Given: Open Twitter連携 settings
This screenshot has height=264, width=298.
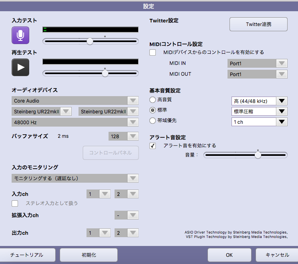Looking at the screenshot, I should point(258,24).
